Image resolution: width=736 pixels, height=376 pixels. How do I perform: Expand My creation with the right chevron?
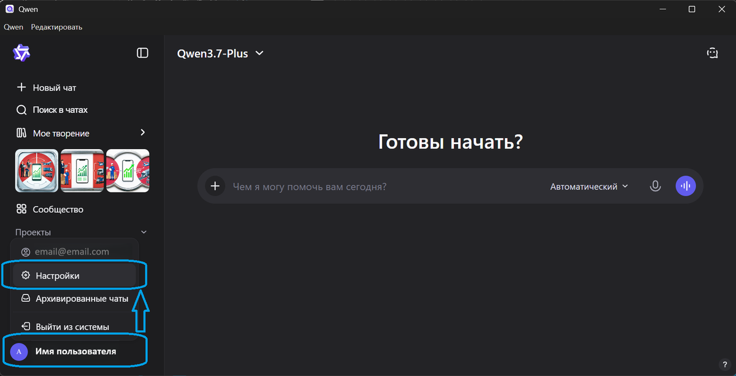click(142, 132)
